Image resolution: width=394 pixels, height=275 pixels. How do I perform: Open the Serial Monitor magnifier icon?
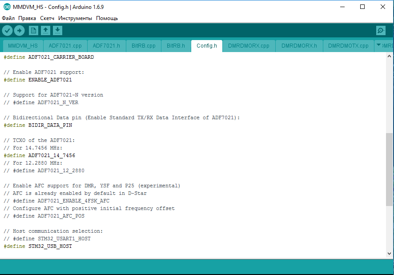click(x=381, y=30)
